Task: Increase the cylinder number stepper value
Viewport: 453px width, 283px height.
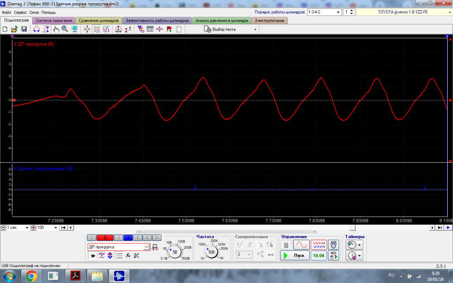Action: coord(352,11)
